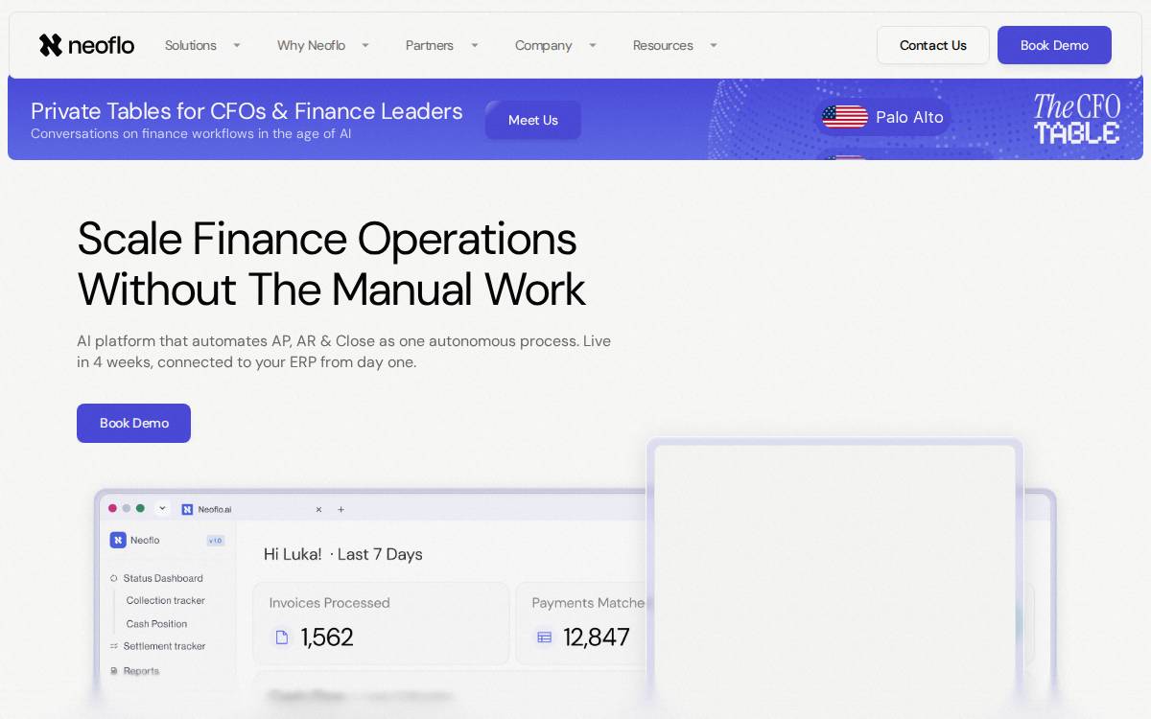Select the Palo Alto location pill
Image resolution: width=1151 pixels, height=719 pixels.
point(883,117)
